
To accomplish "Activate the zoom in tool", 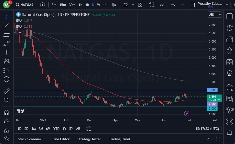I will [x=6, y=100].
